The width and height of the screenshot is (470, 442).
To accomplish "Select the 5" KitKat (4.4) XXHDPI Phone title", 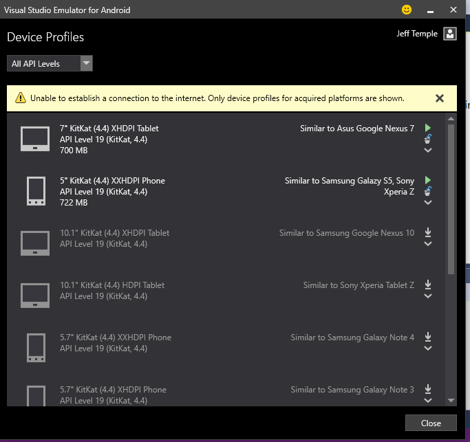I will pos(112,181).
